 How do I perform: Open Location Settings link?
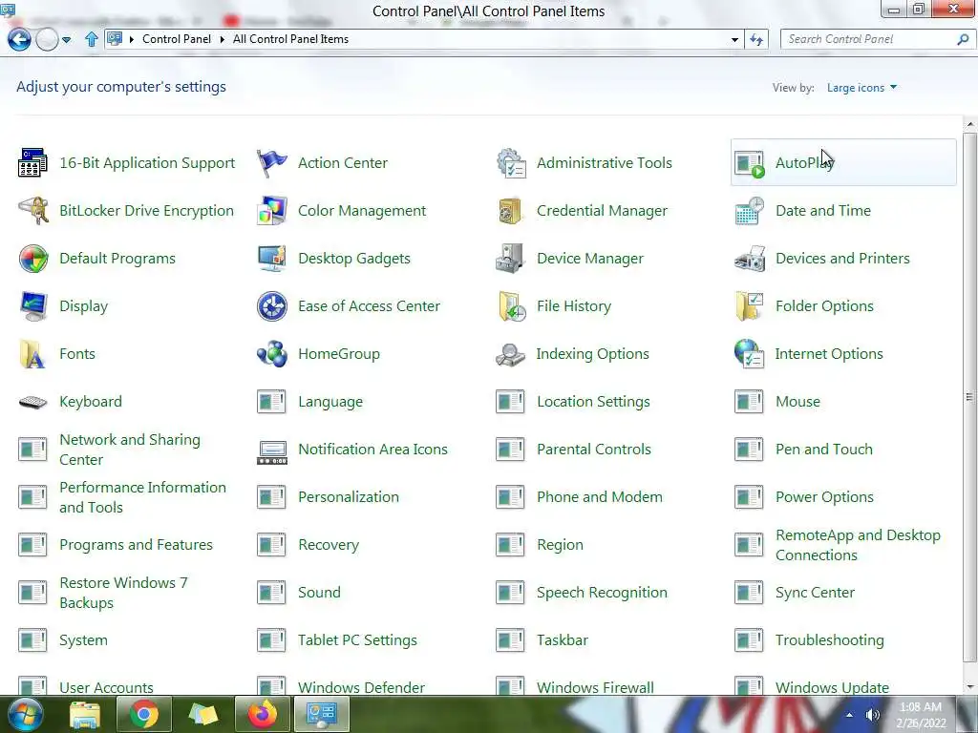click(x=593, y=402)
